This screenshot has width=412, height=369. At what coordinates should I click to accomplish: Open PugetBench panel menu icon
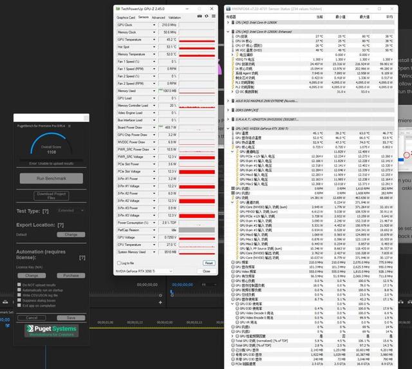click(70, 126)
